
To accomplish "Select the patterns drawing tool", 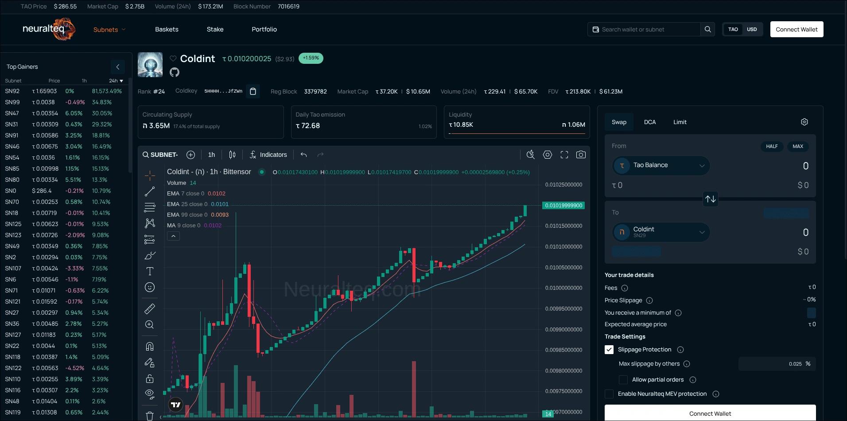I will (150, 223).
